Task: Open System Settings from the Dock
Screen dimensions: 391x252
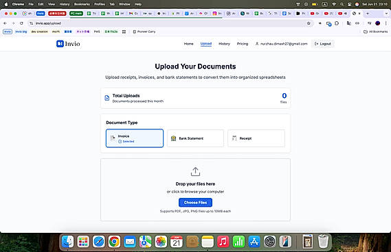Action: point(270,241)
